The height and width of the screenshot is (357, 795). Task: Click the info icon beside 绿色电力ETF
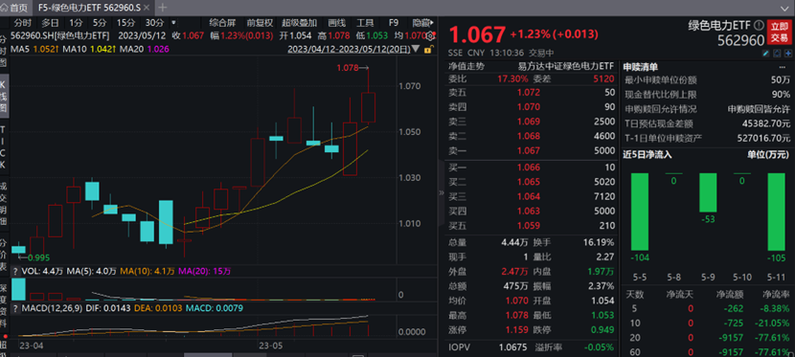pos(759,25)
